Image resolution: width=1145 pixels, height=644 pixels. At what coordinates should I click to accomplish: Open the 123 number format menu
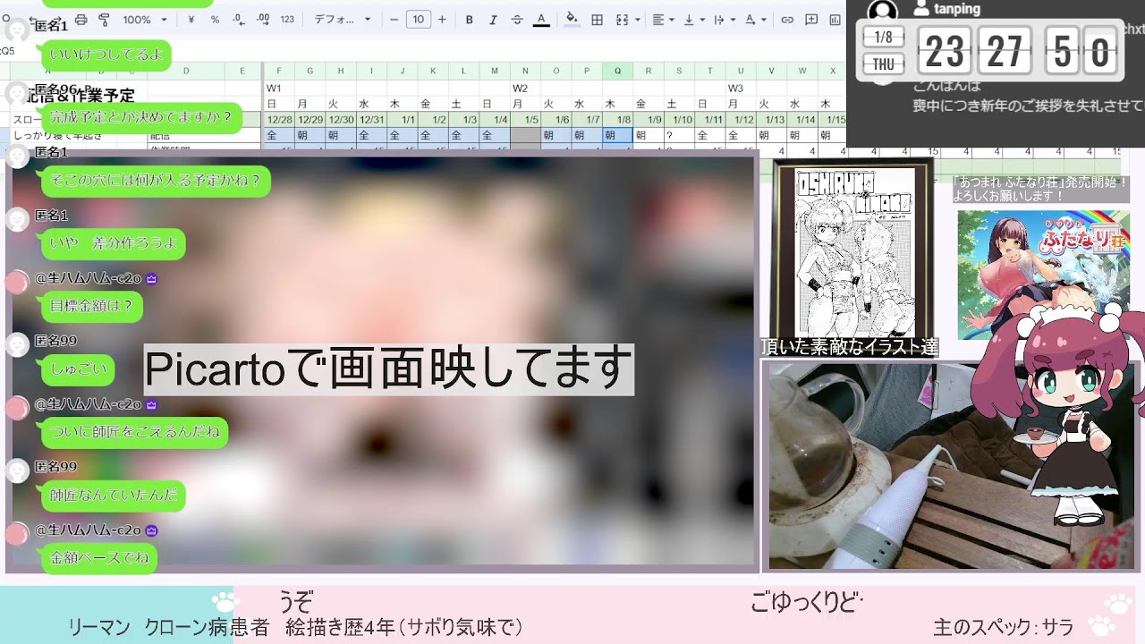point(287,20)
